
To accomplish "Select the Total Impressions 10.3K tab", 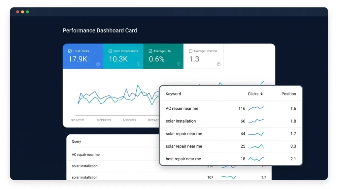I will pos(123,56).
